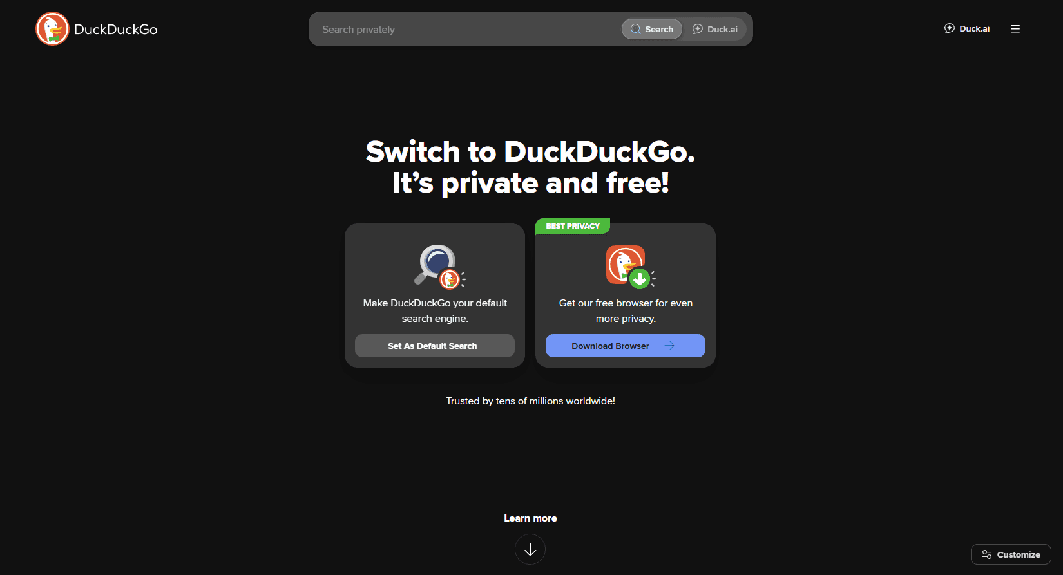Viewport: 1063px width, 575px height.
Task: Click the down arrow circle under Learn more
Action: tap(530, 549)
